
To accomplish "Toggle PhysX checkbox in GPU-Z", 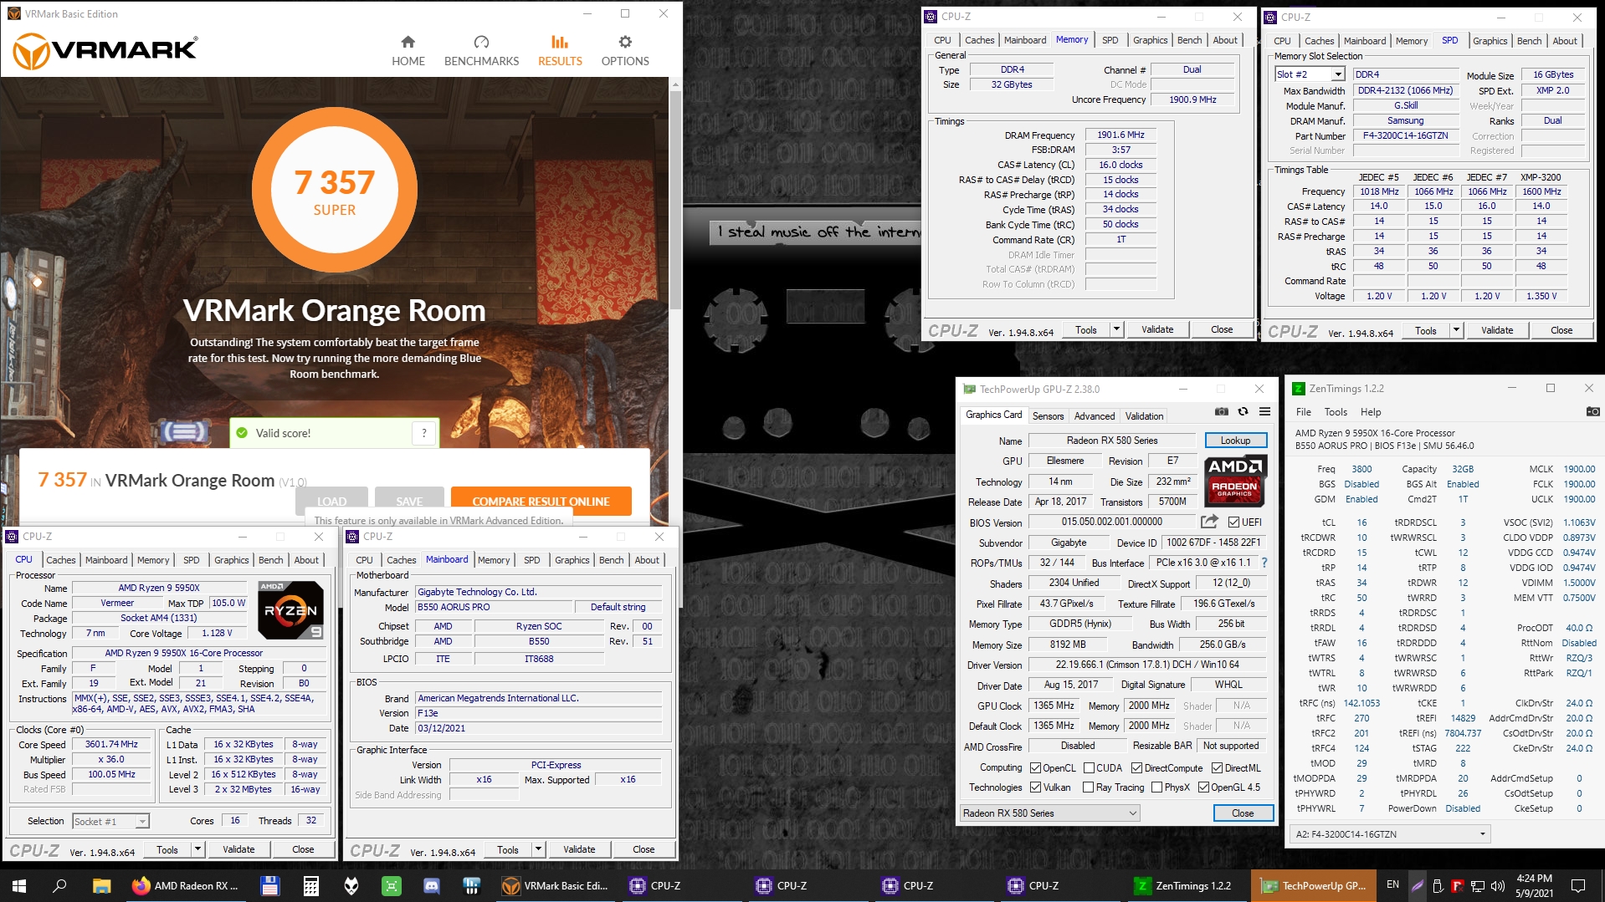I will point(1156,787).
